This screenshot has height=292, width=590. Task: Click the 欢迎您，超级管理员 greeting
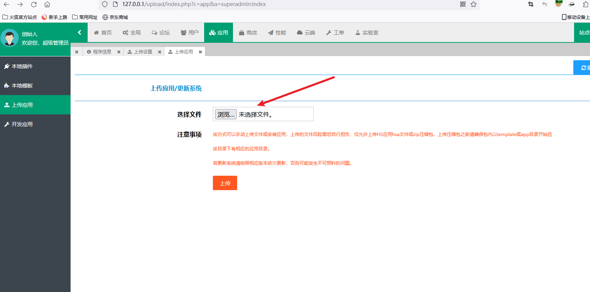click(x=45, y=43)
